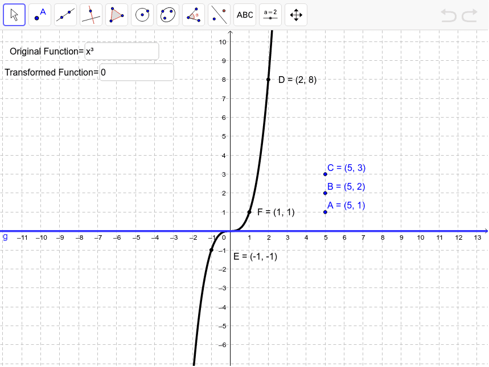Select the Slider a=2 tool

pyautogui.click(x=270, y=15)
